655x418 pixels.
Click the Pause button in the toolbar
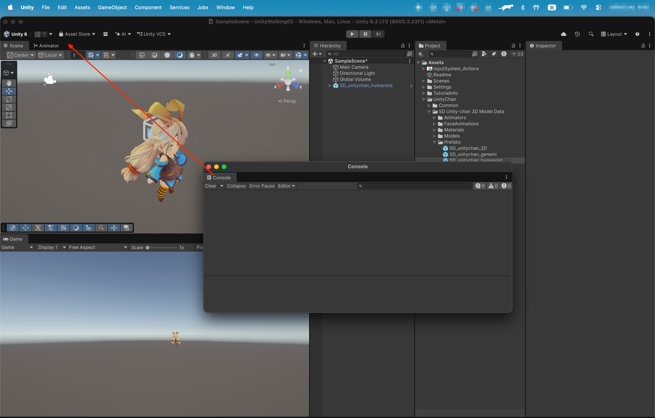click(x=365, y=34)
